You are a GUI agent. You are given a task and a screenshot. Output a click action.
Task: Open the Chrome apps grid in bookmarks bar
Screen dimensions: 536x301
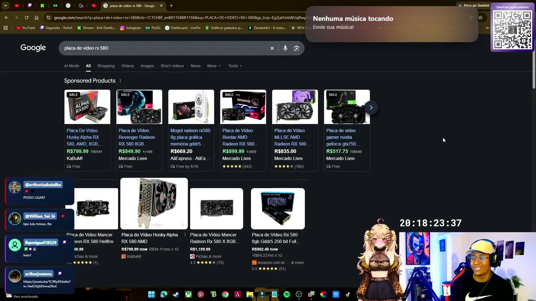coord(5,28)
